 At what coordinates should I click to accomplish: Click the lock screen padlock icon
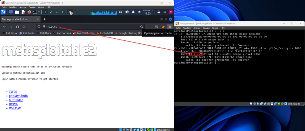point(158,12)
